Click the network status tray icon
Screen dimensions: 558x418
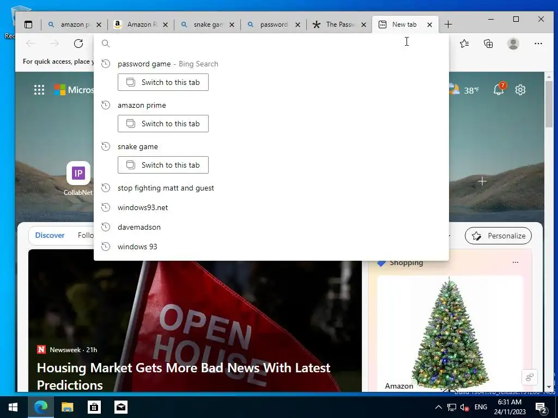[452, 407]
